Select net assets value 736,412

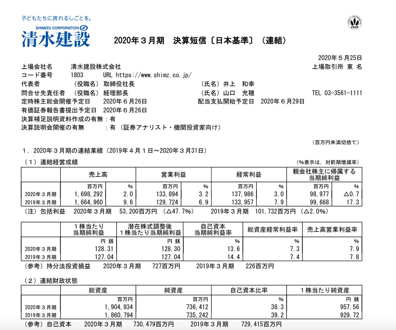[x=197, y=307]
